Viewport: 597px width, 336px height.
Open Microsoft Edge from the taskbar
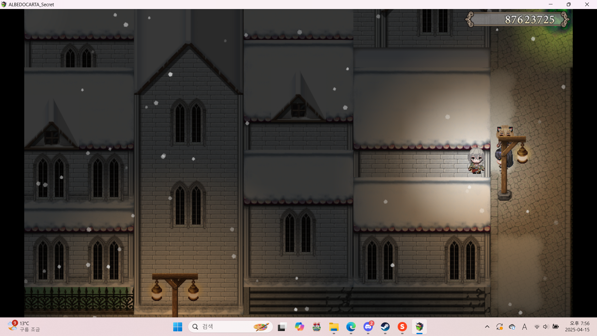(351, 327)
